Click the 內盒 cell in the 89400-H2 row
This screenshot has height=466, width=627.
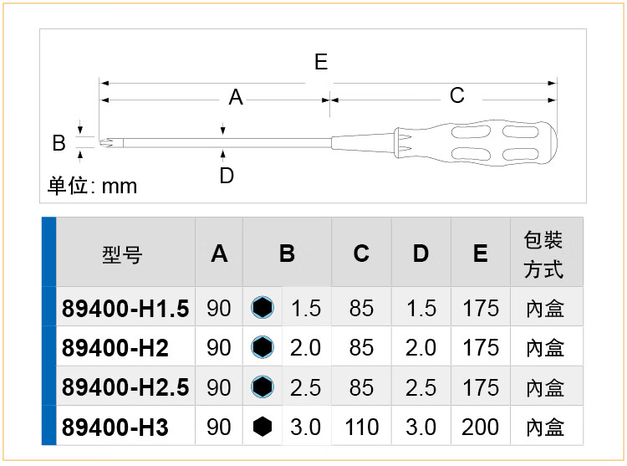(545, 348)
